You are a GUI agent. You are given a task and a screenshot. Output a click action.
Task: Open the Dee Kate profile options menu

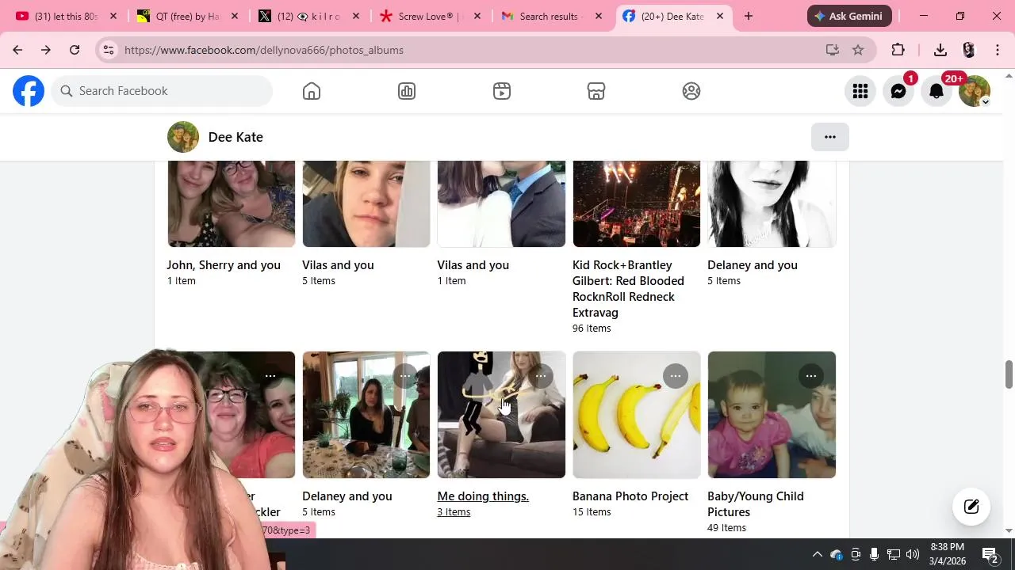(830, 137)
